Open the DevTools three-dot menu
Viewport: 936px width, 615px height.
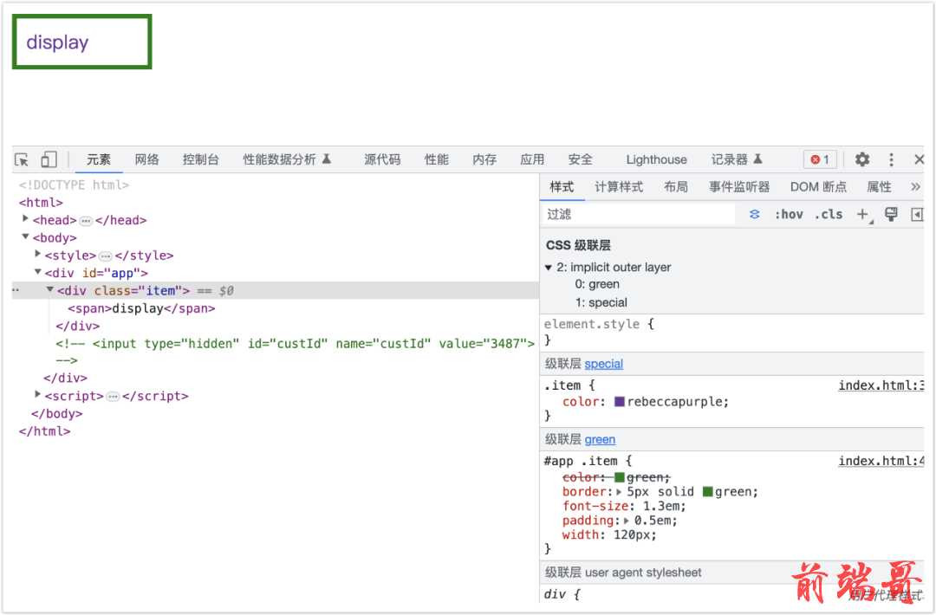click(x=891, y=159)
